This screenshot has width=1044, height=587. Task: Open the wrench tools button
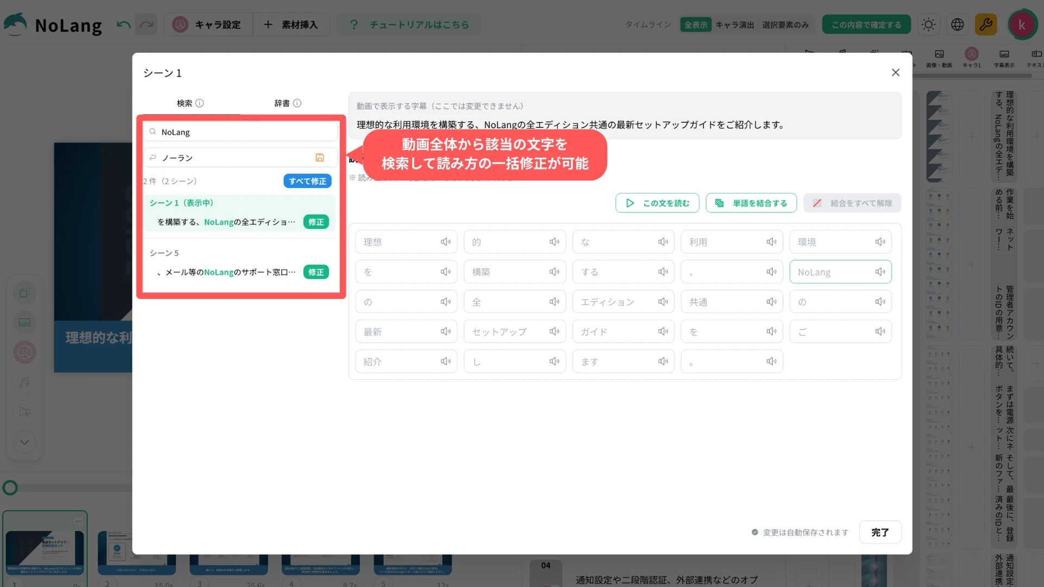point(986,25)
